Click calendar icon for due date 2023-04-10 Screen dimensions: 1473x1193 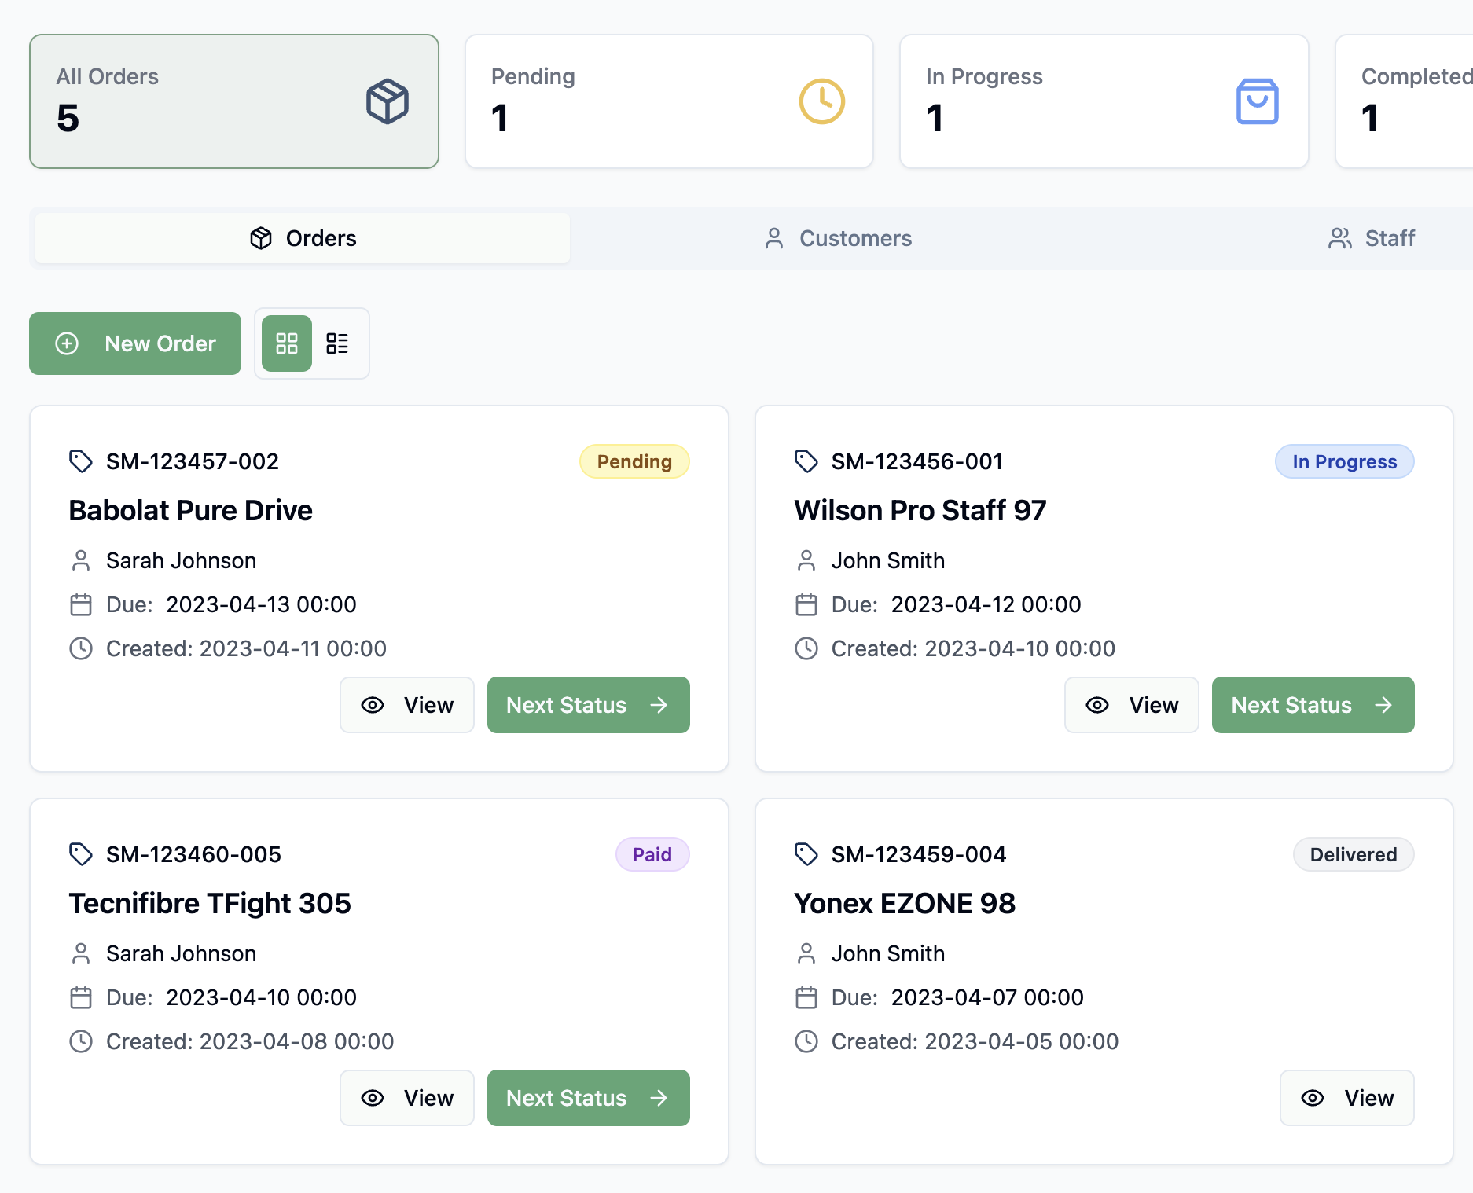(x=81, y=997)
